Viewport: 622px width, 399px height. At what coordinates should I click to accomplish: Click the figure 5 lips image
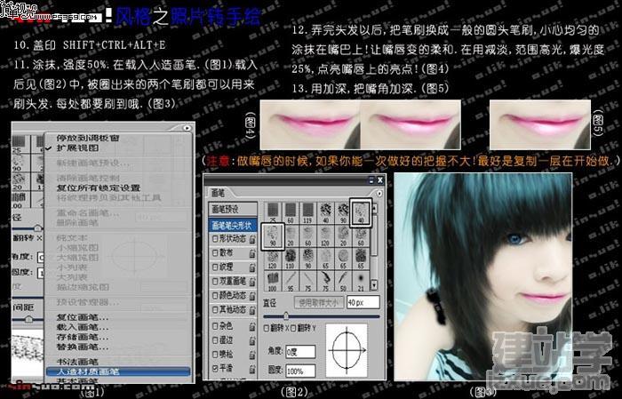pos(540,124)
